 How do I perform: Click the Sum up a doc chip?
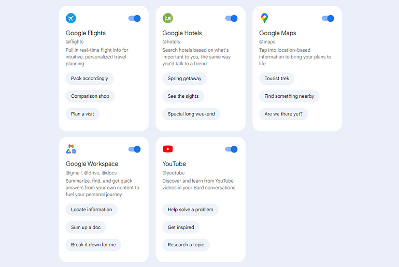pyautogui.click(x=85, y=227)
